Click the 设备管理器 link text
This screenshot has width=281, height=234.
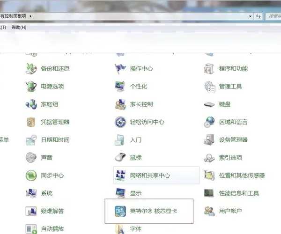point(233,140)
